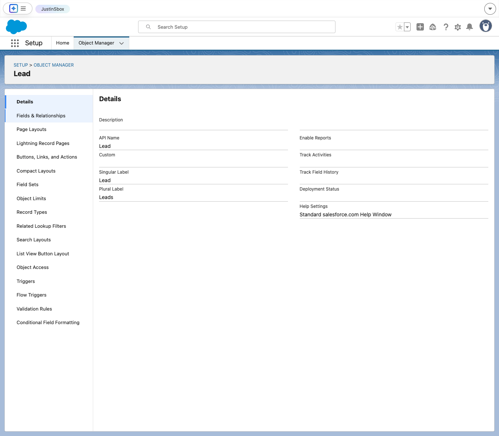Click the JustinSbox label pill
Image resolution: width=499 pixels, height=436 pixels.
point(53,9)
